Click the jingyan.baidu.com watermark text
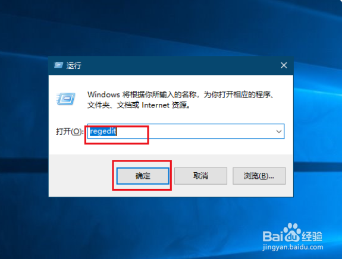342x259 pixels. point(293,248)
